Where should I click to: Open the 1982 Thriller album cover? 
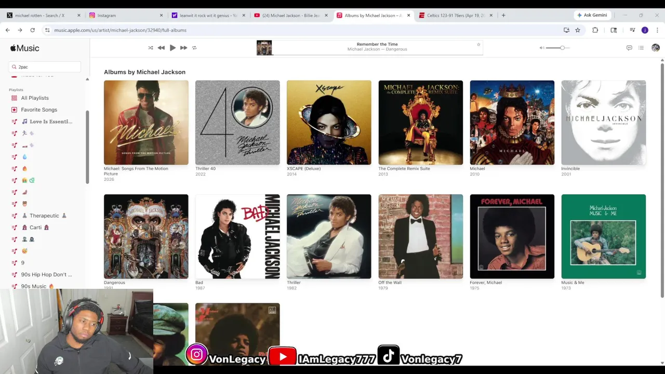[x=329, y=236]
